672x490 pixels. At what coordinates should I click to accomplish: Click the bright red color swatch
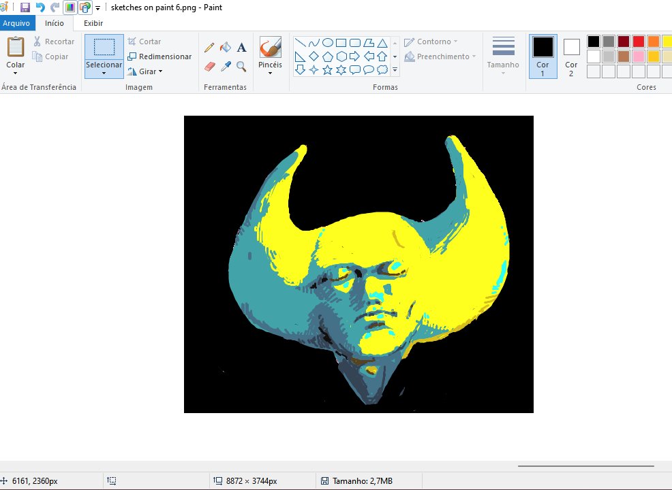tap(639, 42)
